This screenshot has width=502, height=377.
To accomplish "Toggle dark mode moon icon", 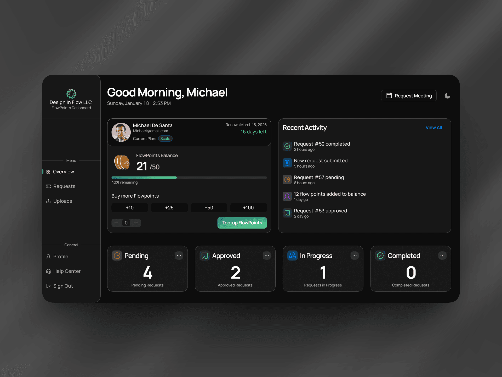I will tap(447, 96).
